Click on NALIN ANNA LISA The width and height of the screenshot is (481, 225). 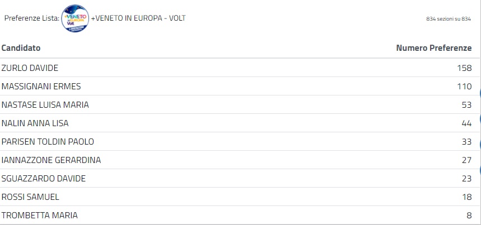[x=35, y=123]
